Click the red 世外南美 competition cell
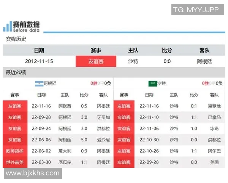This screenshot has height=183, width=228. (x=15, y=162)
